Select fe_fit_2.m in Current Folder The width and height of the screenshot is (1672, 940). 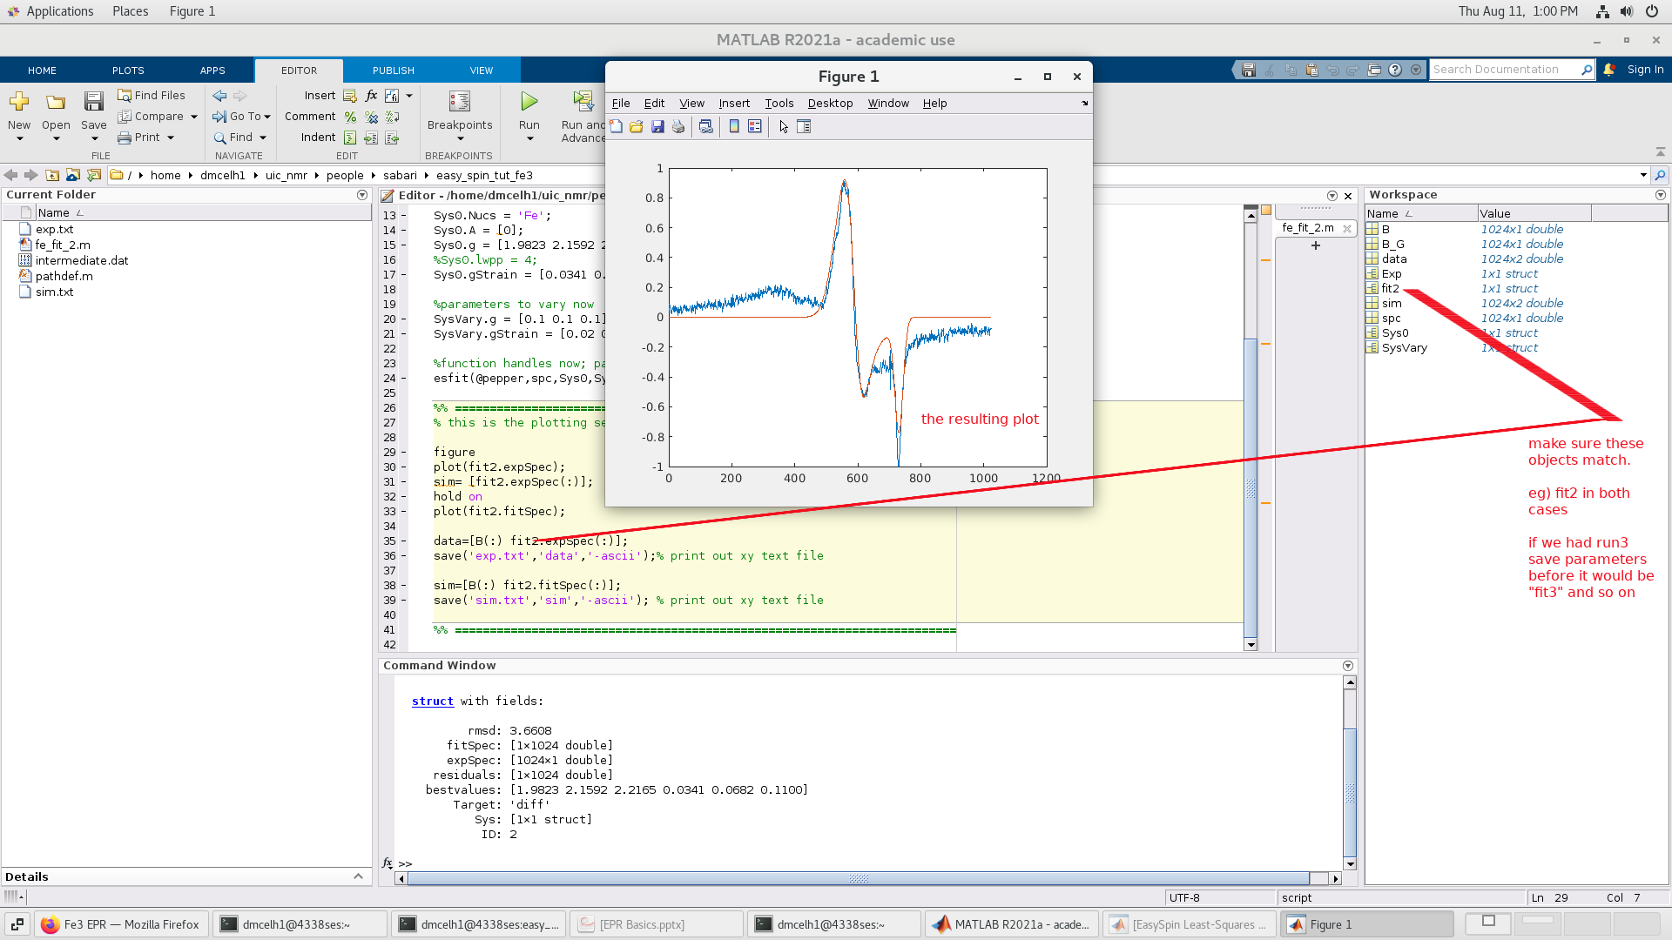63,245
